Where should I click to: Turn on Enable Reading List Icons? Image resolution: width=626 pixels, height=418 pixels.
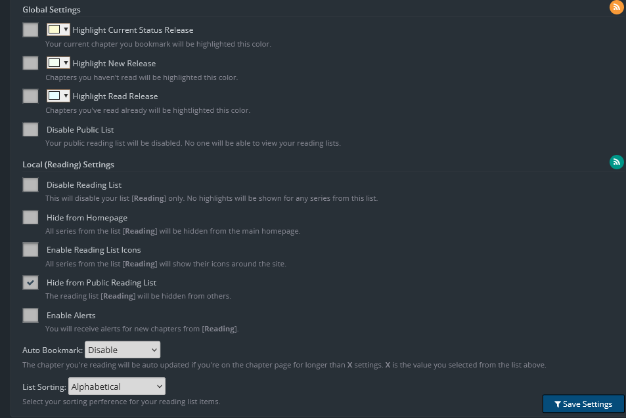pos(30,249)
